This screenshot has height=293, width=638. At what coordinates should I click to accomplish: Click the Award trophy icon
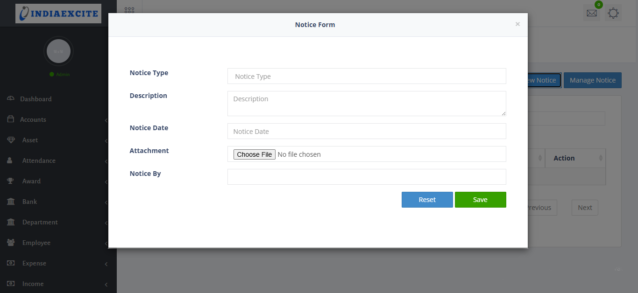click(x=11, y=181)
